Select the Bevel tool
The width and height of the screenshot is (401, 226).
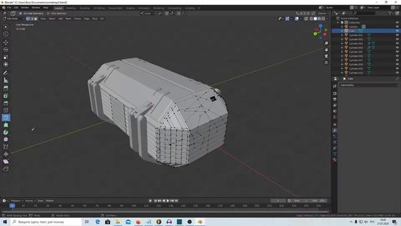click(x=6, y=103)
